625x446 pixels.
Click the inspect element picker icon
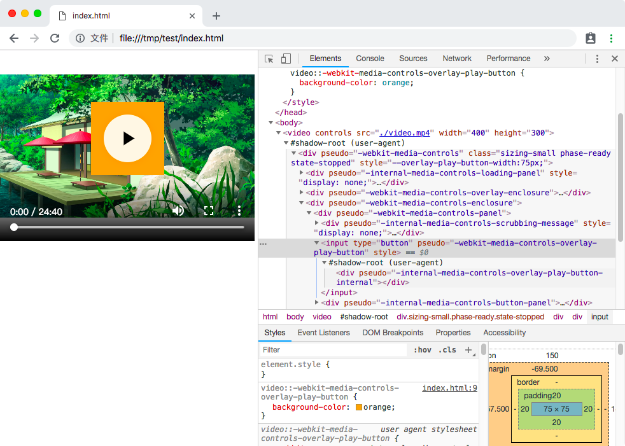coord(269,59)
